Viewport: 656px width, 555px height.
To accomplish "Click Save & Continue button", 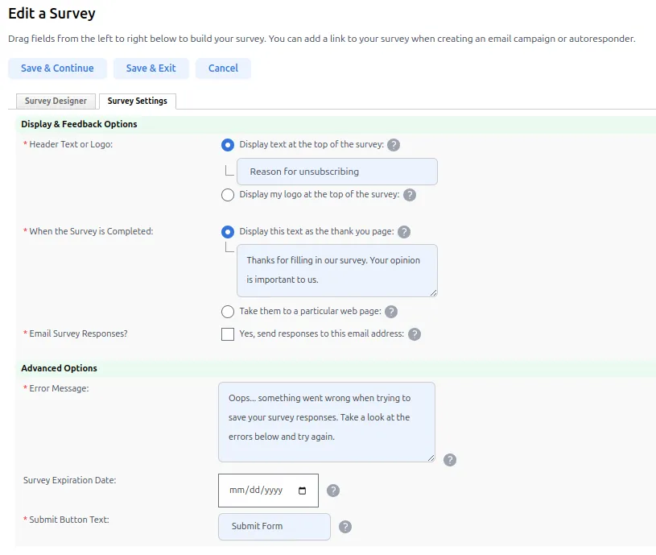I will (57, 68).
